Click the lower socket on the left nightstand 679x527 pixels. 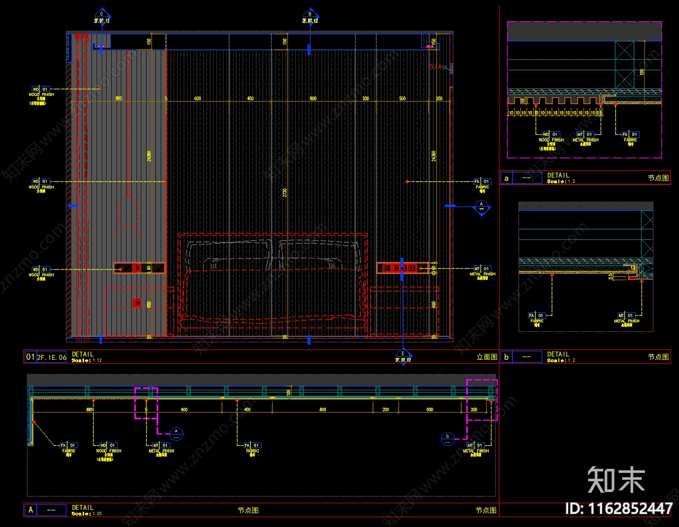[x=137, y=303]
